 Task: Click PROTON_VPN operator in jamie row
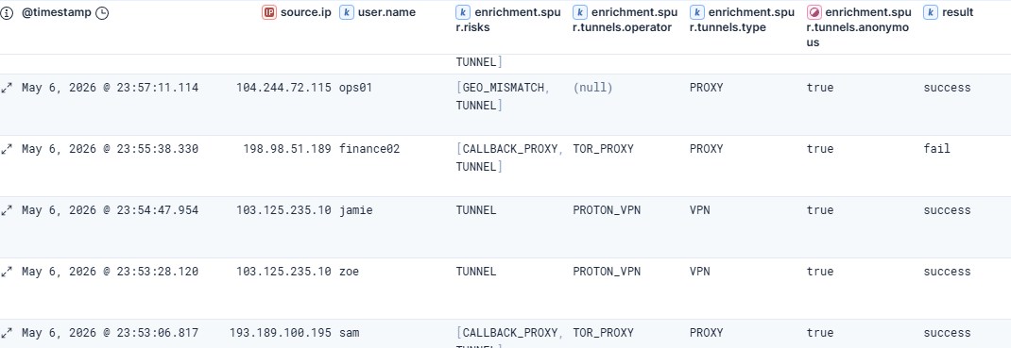click(607, 210)
